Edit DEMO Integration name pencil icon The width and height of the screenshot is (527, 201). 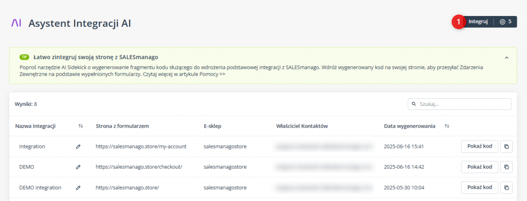pyautogui.click(x=78, y=188)
